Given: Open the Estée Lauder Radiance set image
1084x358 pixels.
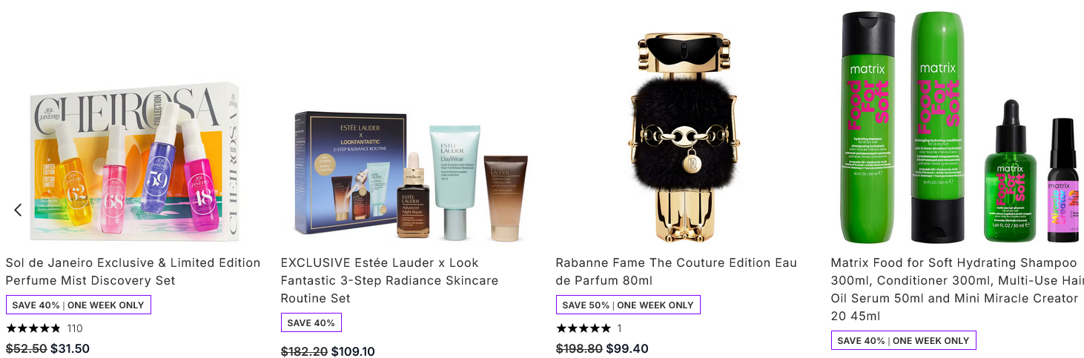Looking at the screenshot, I should coord(412,175).
